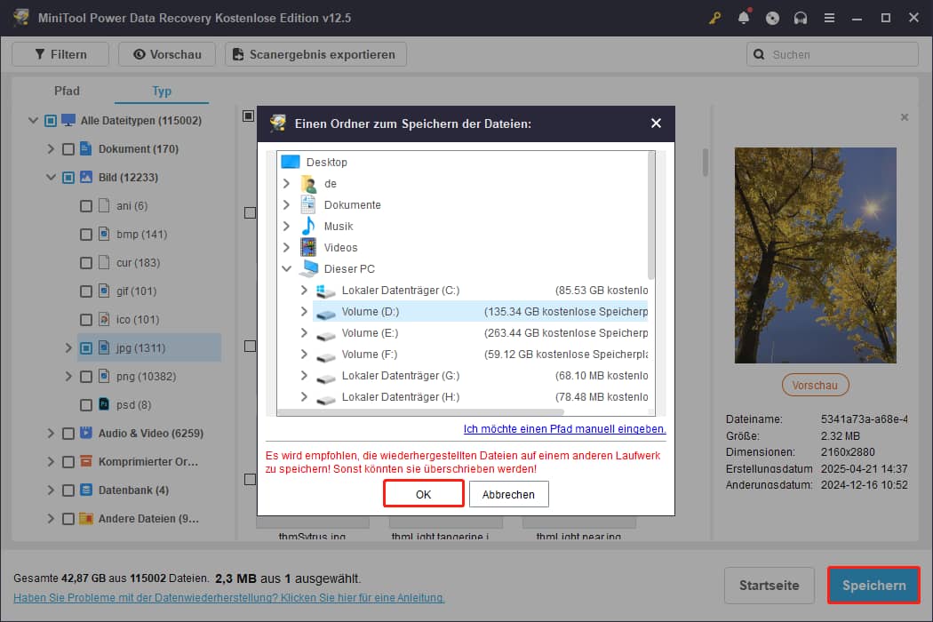Open the notifications bell icon

coord(744,18)
